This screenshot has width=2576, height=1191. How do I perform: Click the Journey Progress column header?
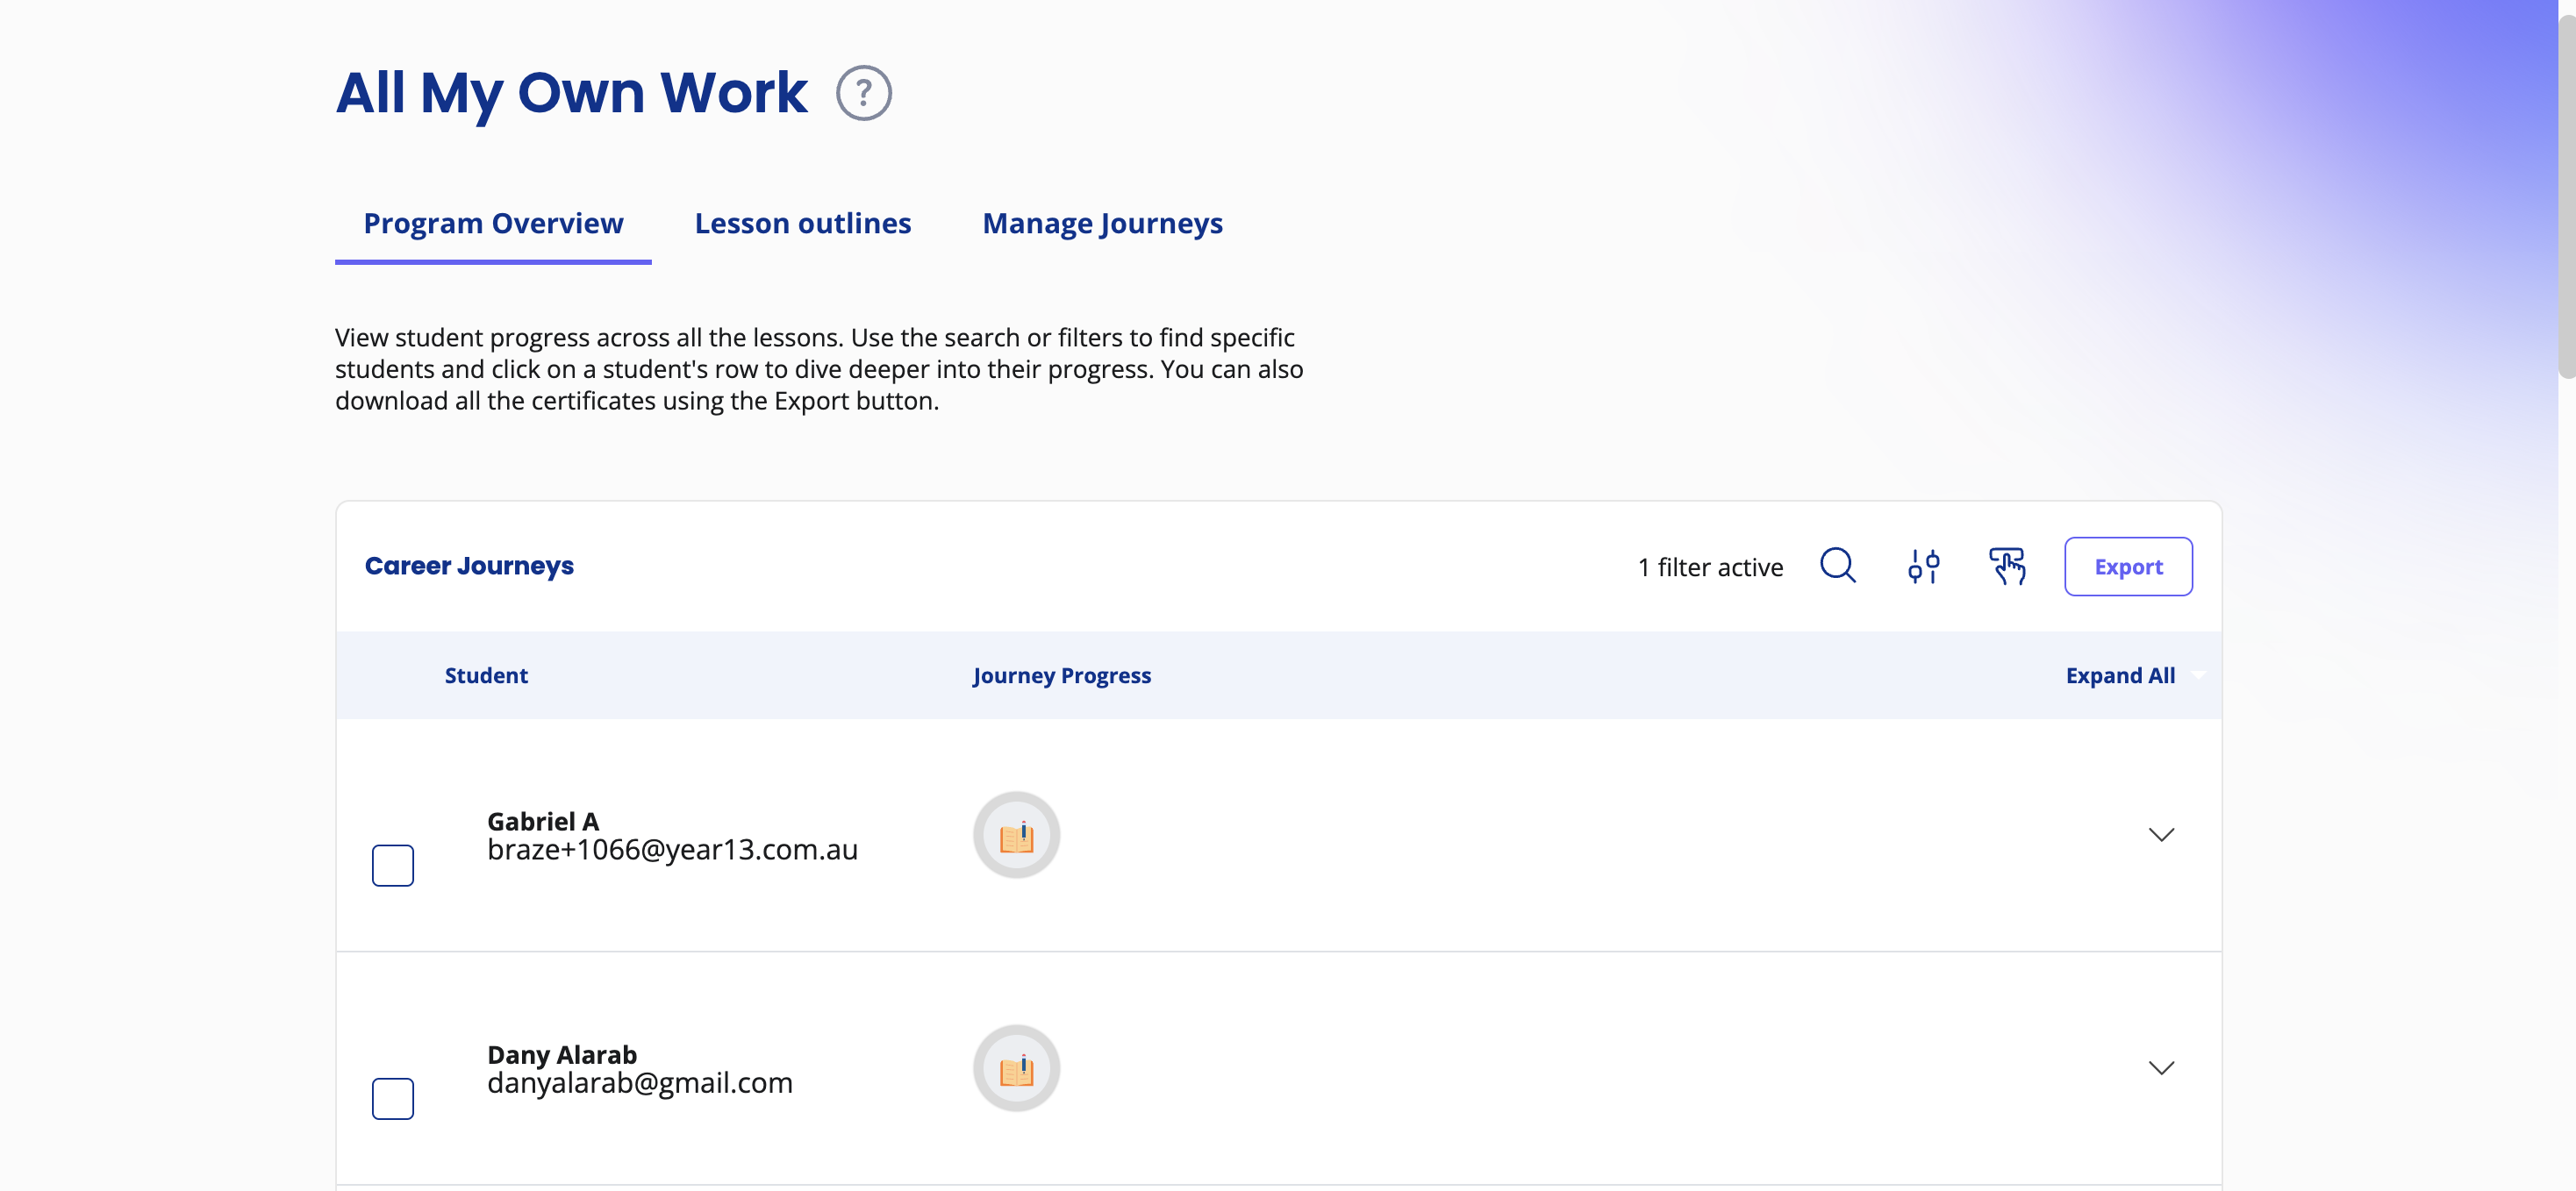tap(1062, 675)
